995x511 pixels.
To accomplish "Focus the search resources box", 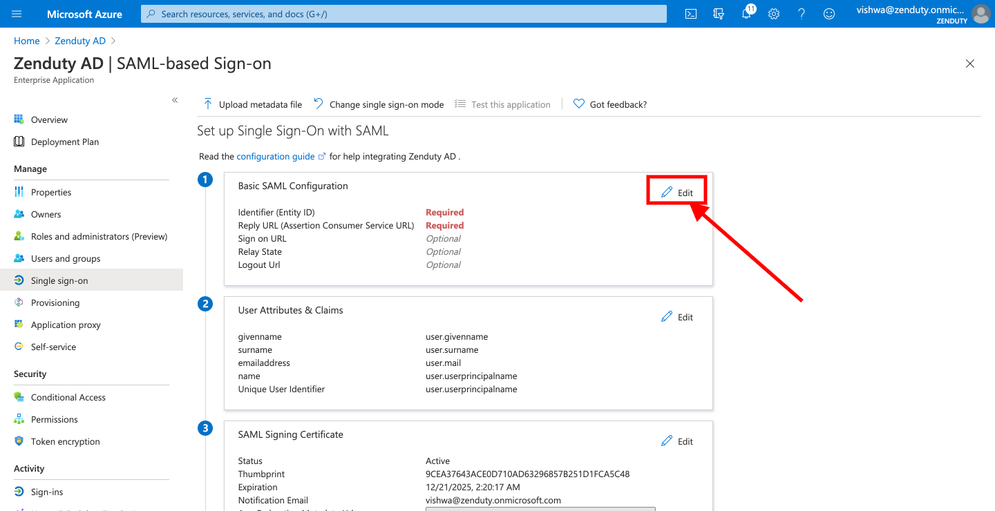I will point(404,14).
